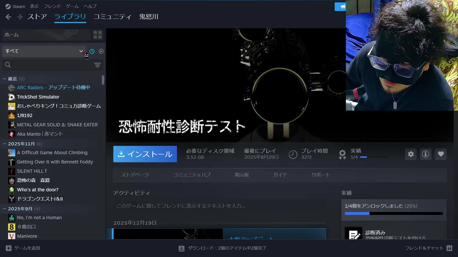Viewport: 458px width, 257px height.
Task: Open the コミュニティ tab
Action: 112,17
